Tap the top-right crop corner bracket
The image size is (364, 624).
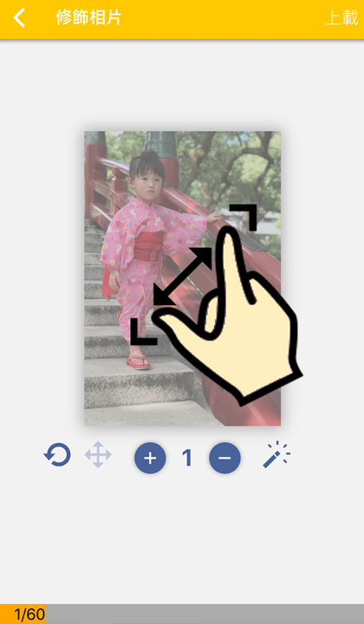point(243,218)
